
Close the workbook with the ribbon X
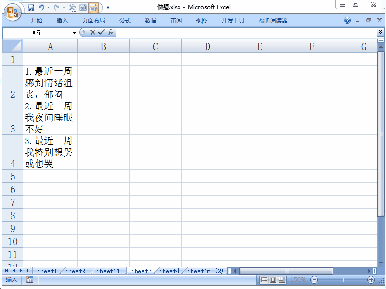[x=379, y=20]
